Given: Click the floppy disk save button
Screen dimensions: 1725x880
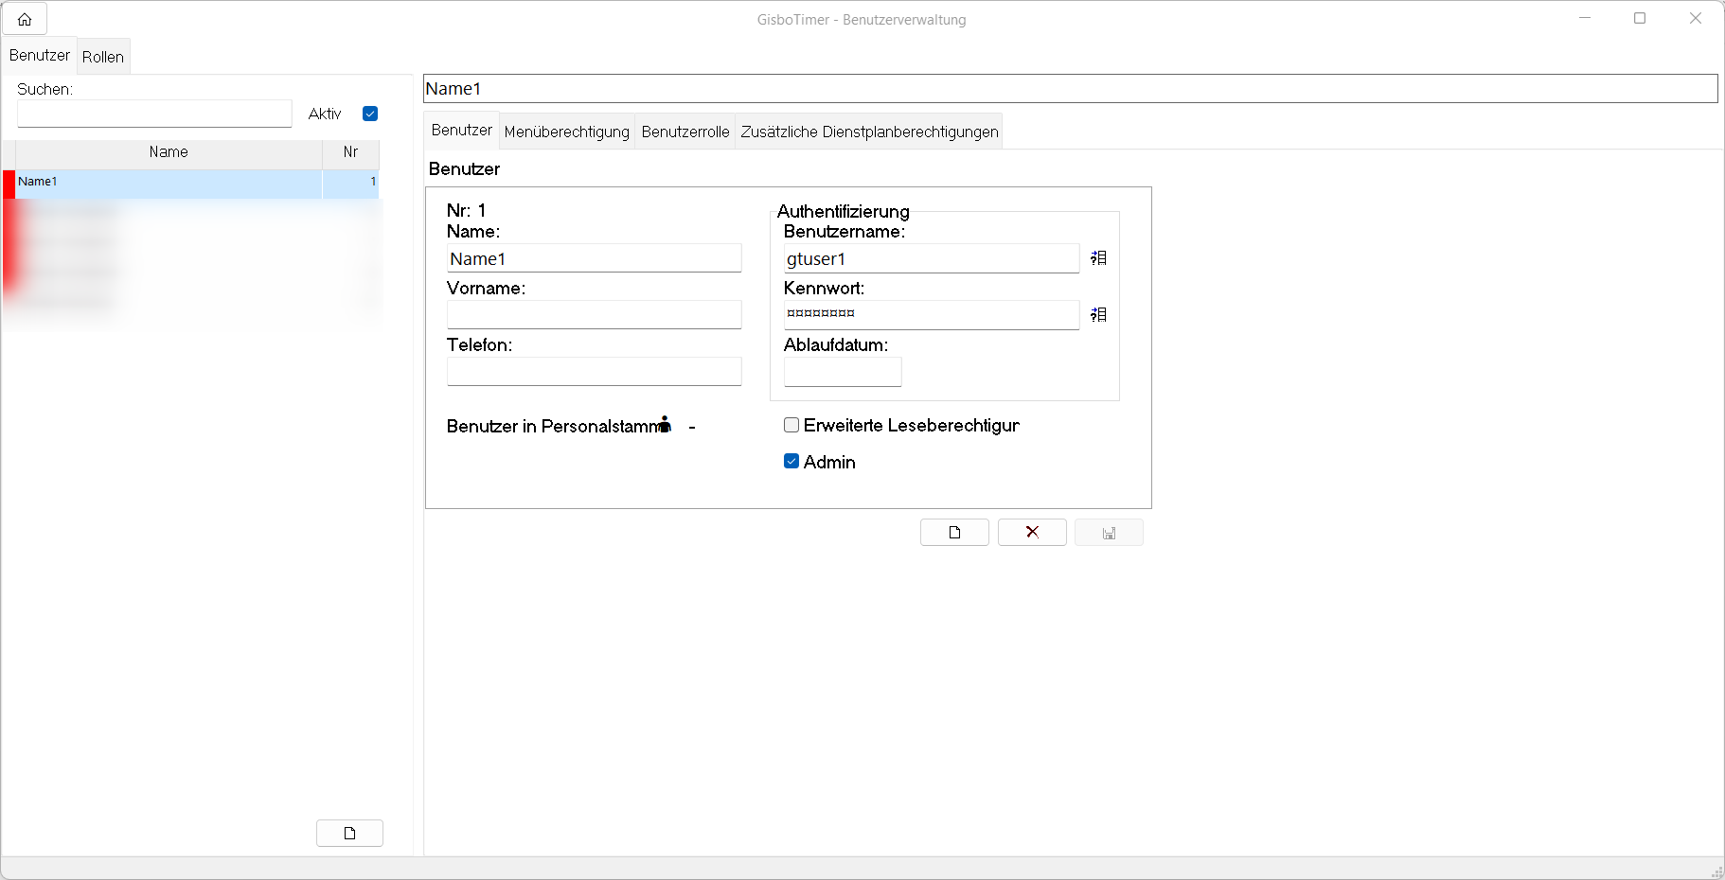Looking at the screenshot, I should (x=1109, y=533).
